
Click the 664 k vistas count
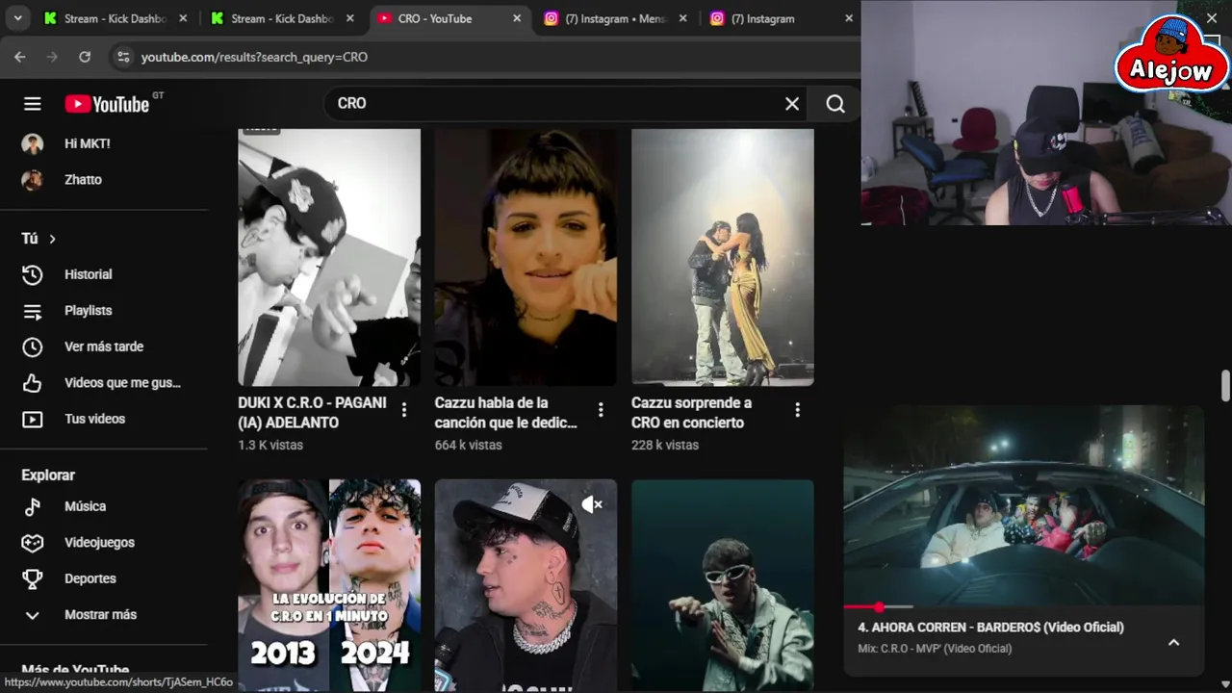(468, 446)
